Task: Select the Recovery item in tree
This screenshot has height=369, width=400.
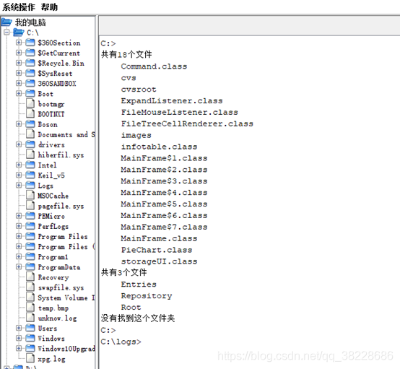Action: [x=53, y=277]
